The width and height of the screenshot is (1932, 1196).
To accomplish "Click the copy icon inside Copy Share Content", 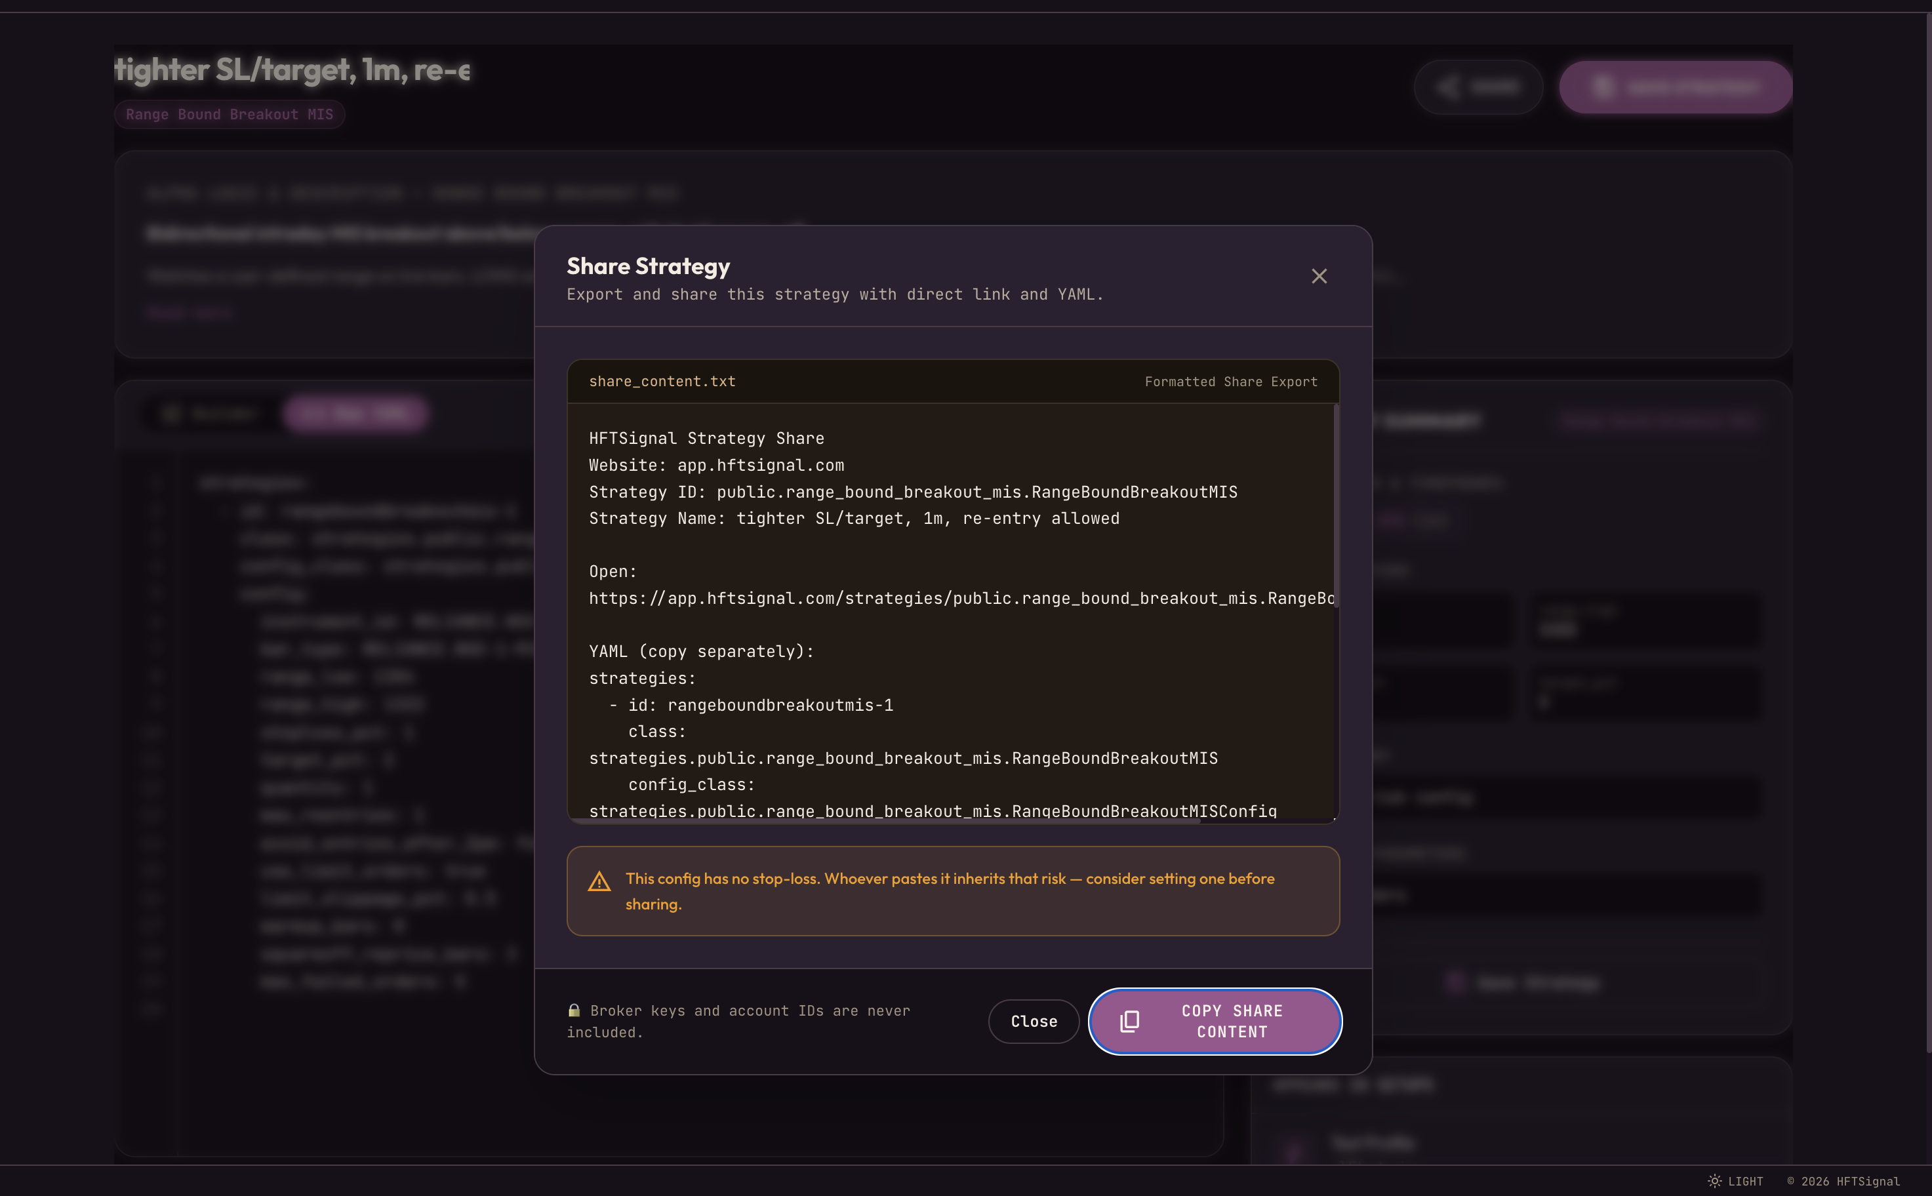I will (x=1129, y=1021).
